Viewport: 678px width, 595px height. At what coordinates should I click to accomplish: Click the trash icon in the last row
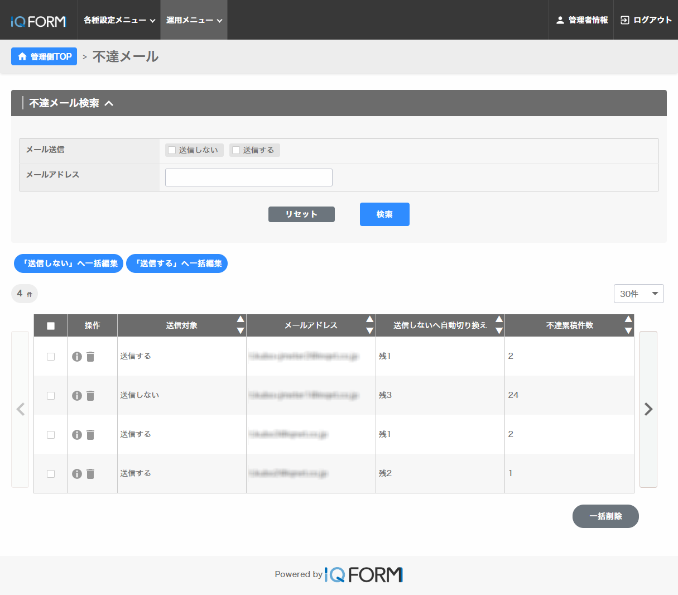(90, 474)
